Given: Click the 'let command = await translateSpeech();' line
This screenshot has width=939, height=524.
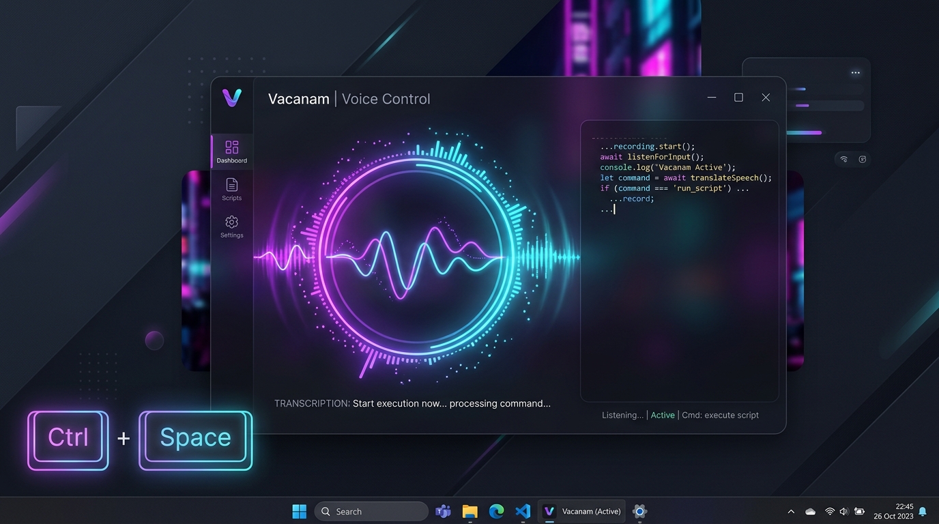Looking at the screenshot, I should click(x=686, y=177).
